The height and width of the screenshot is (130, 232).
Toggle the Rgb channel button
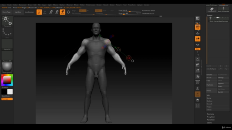click(x=83, y=10)
